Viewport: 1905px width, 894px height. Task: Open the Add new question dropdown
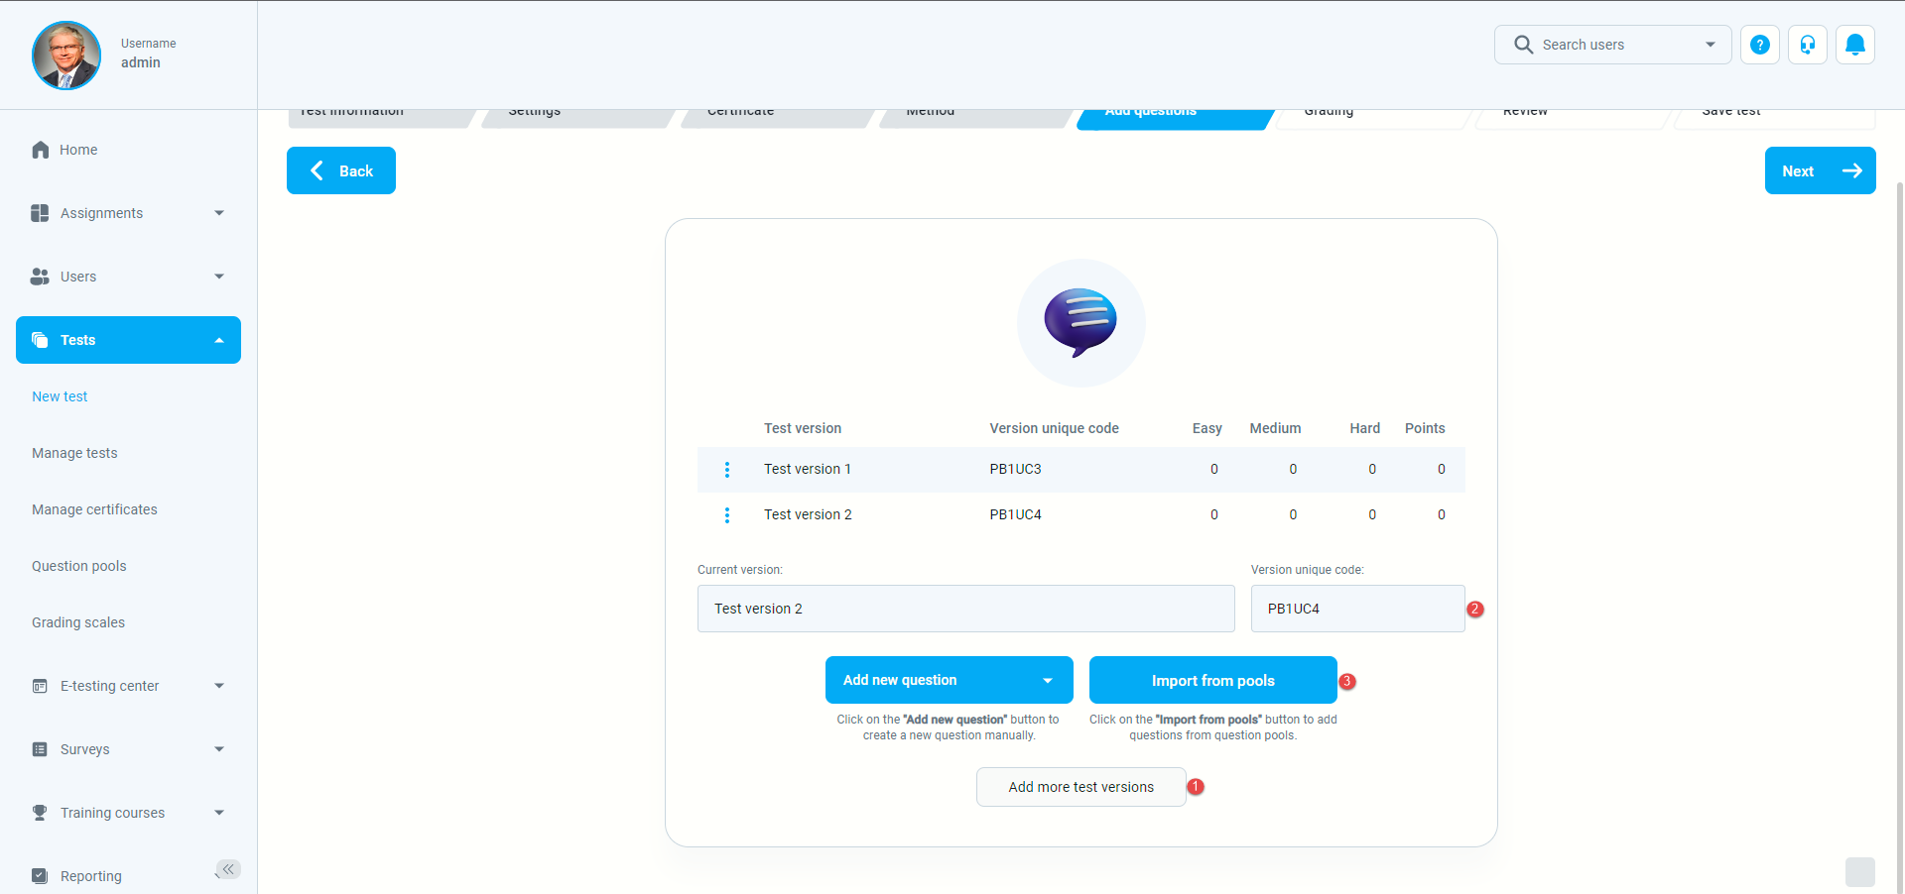click(1047, 681)
